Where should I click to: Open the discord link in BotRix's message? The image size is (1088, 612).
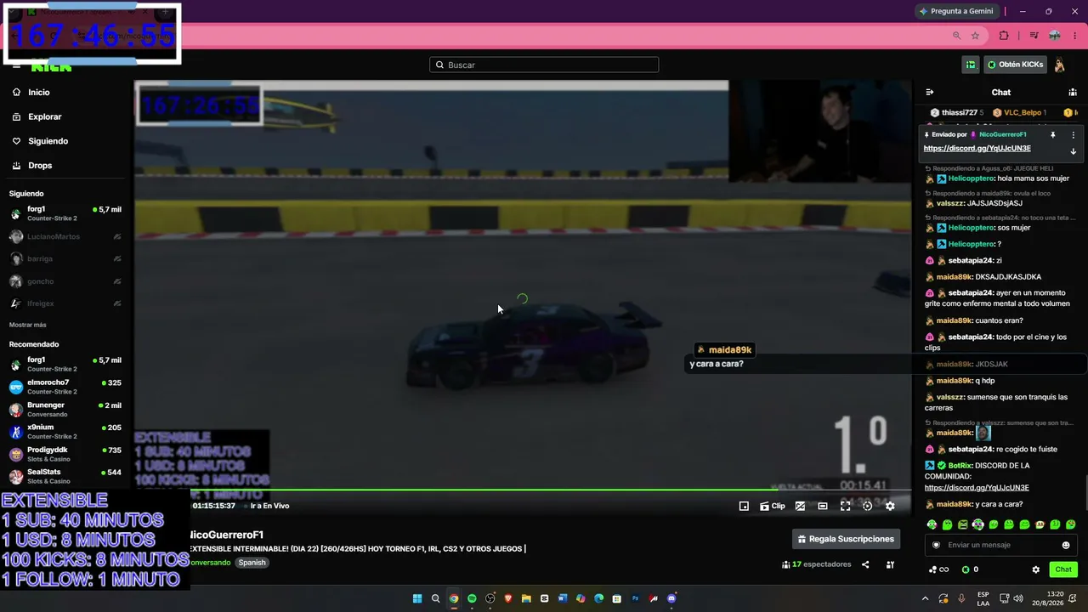[977, 488]
